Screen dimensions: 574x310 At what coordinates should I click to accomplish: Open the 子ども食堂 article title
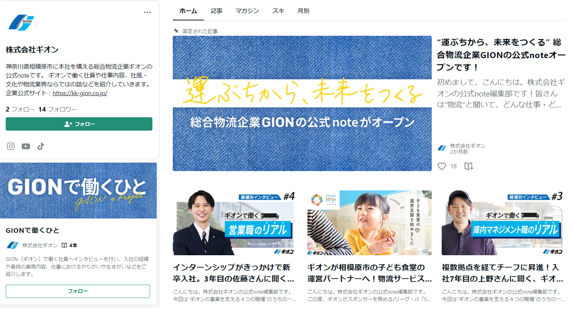tap(370, 273)
